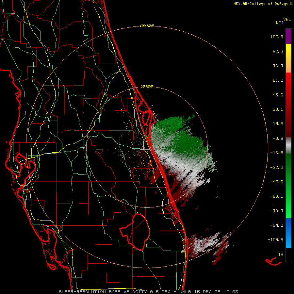Click the -94.2 velocity scale value
This screenshot has height=294, width=294.
pos(277,225)
